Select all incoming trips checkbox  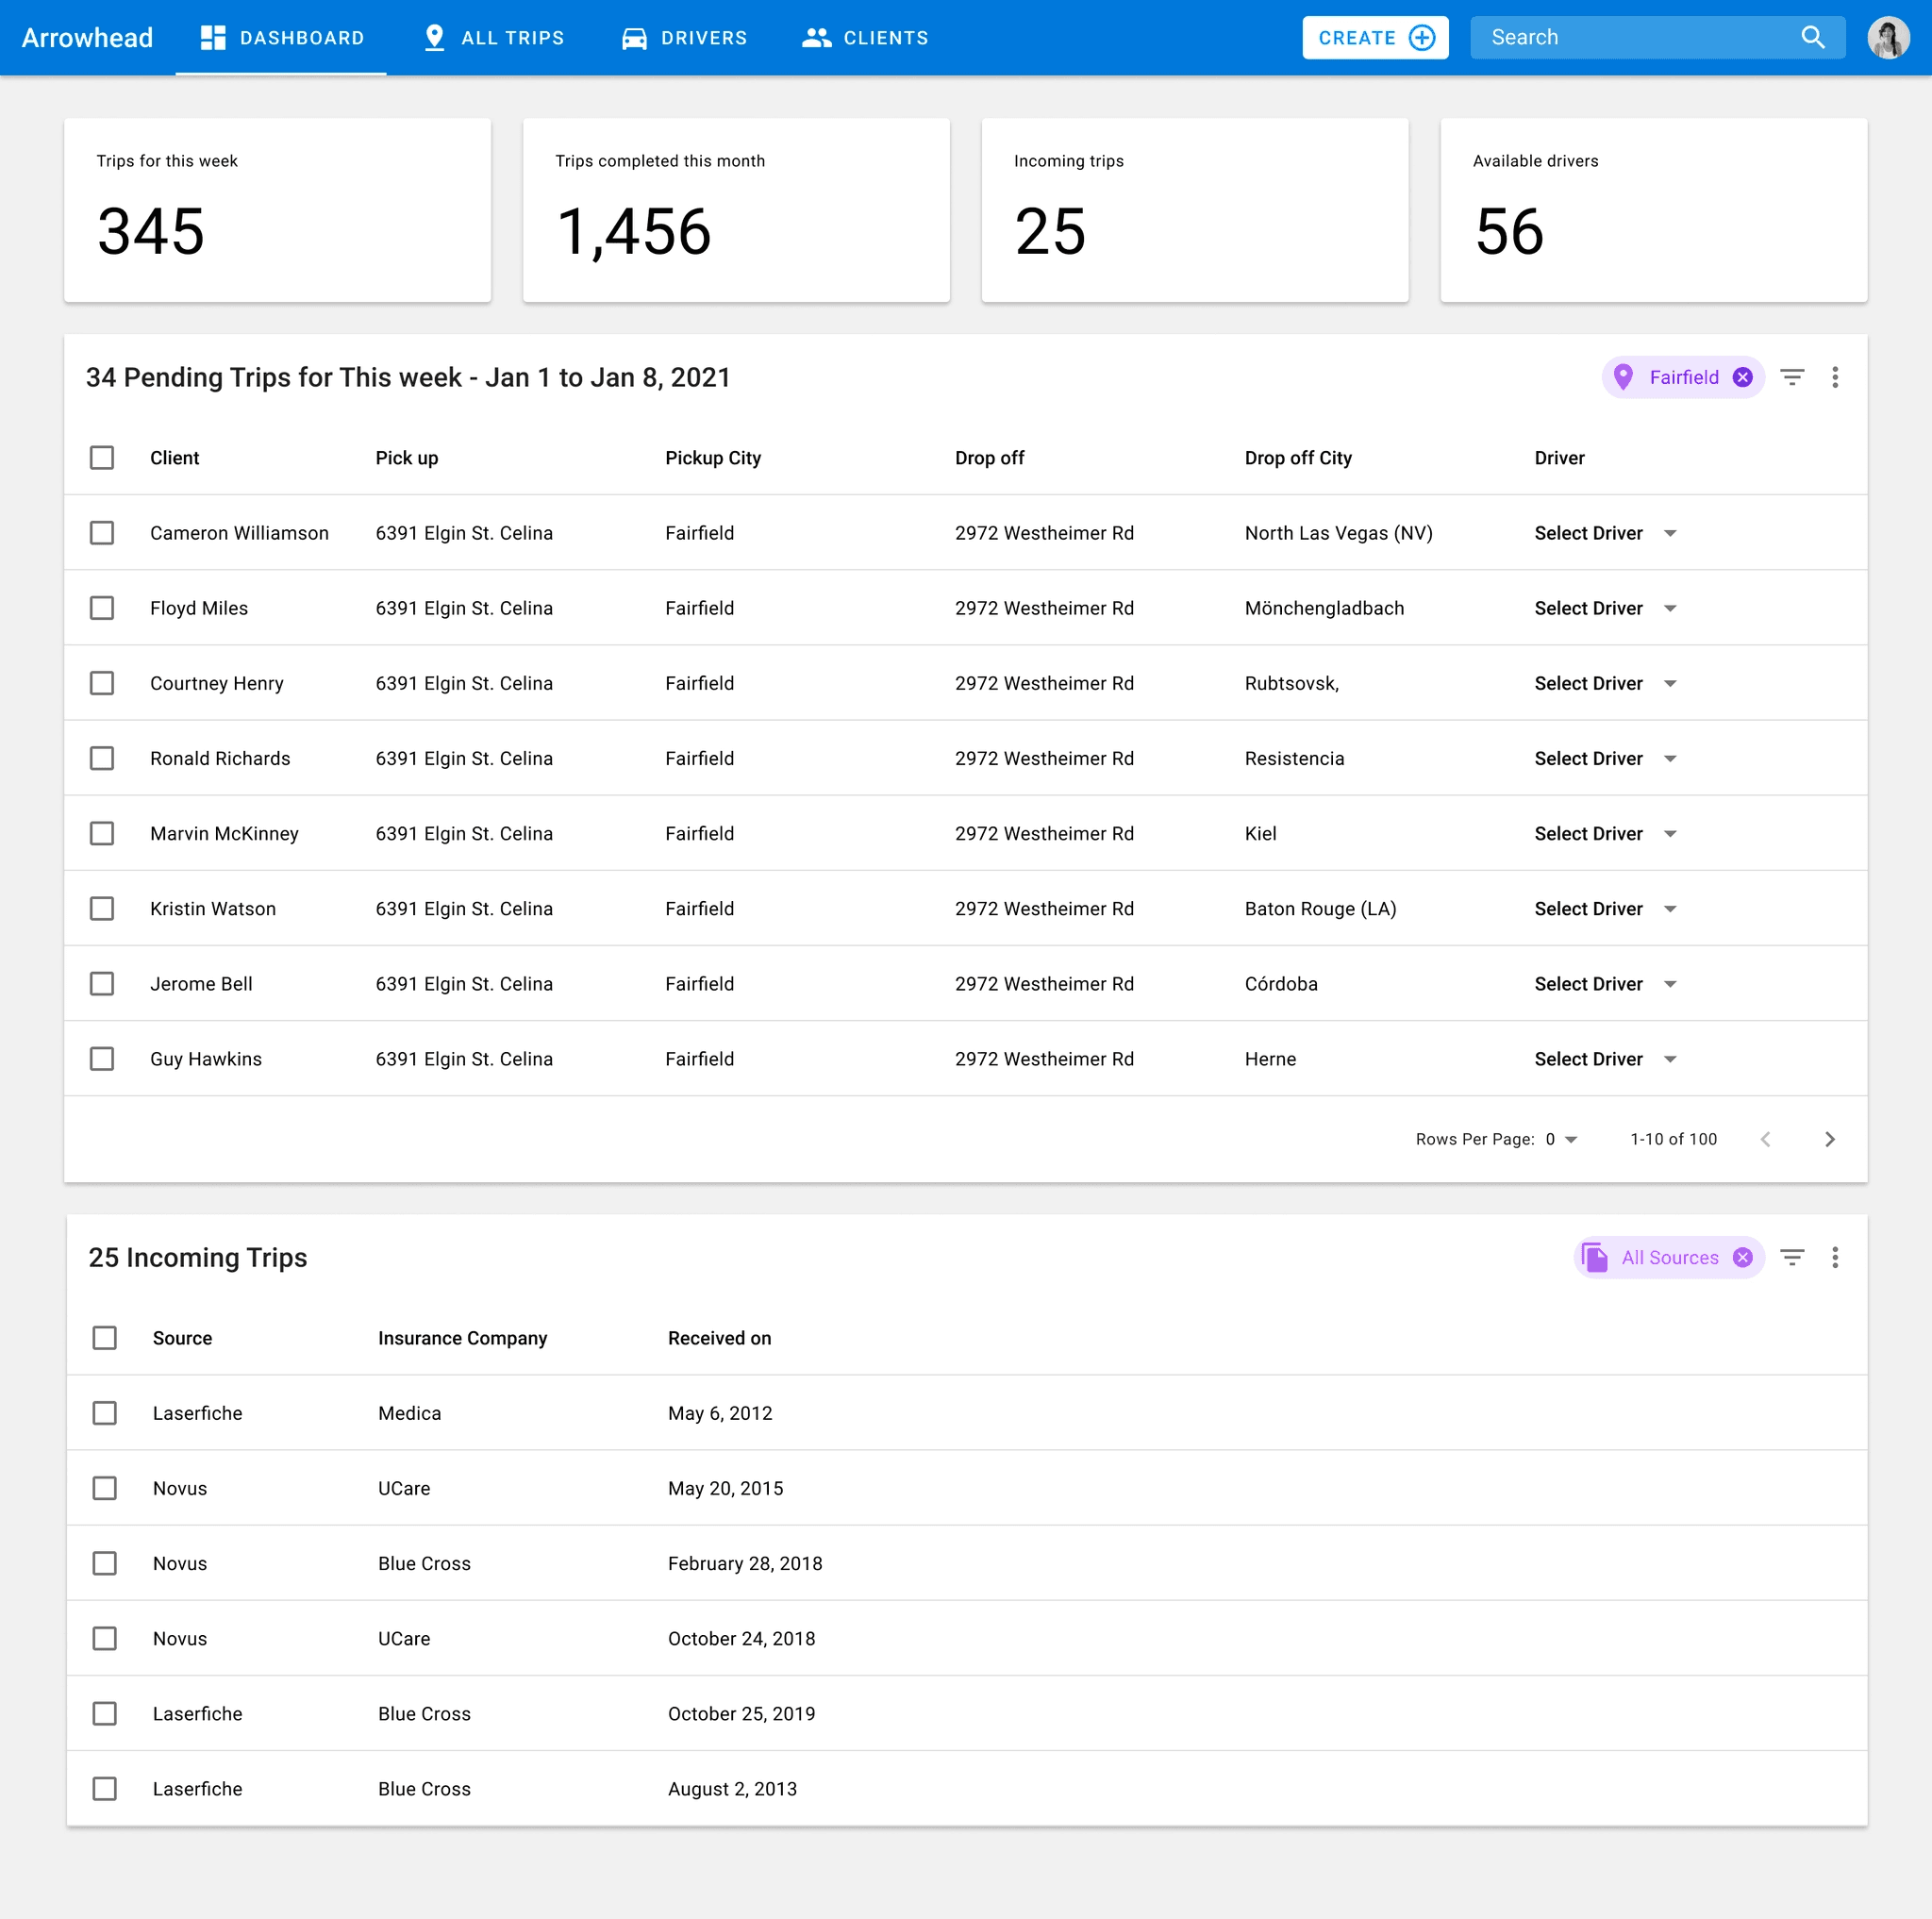pyautogui.click(x=104, y=1338)
